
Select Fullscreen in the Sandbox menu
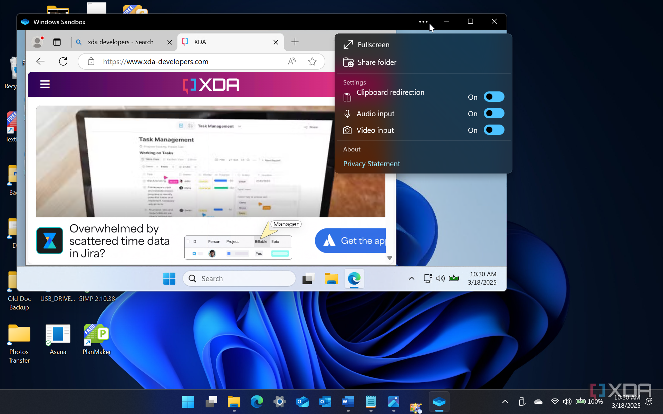point(423,45)
